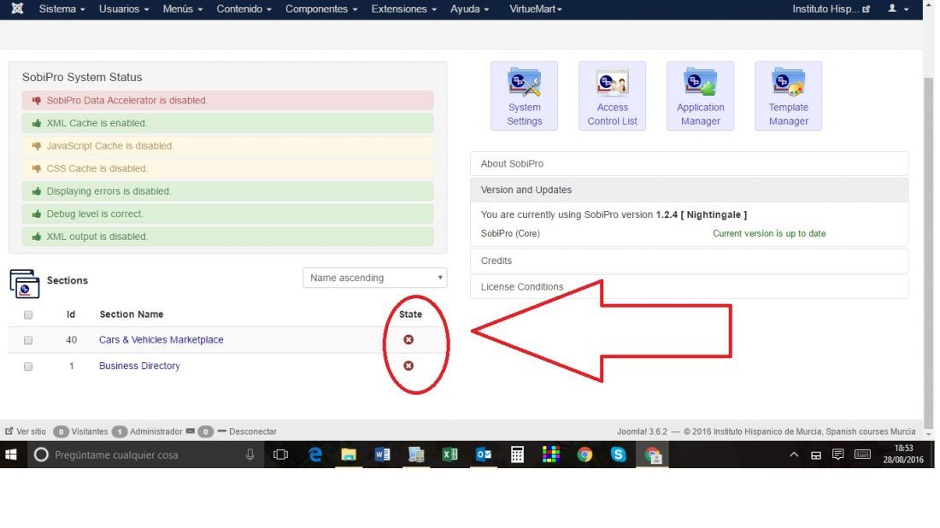Viewport: 940px width, 528px height.
Task: Click the Cortana search box
Action: (144, 455)
